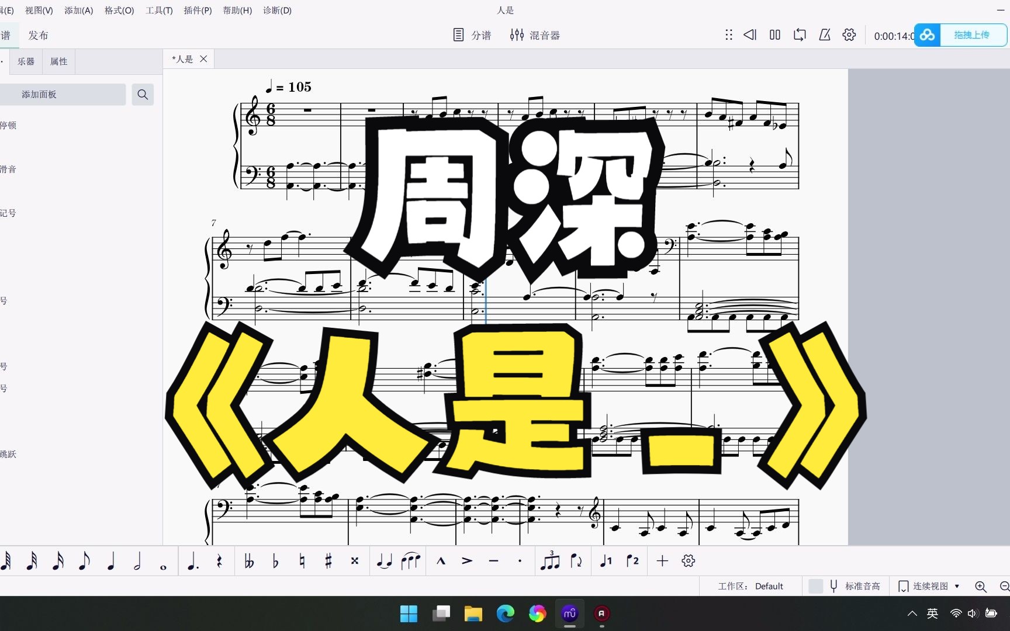The width and height of the screenshot is (1010, 631).
Task: Toggle loop playback
Action: [x=800, y=35]
